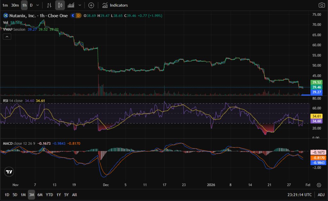Click the Nutanix symbol logo icon
The image size is (328, 201).
tap(5, 16)
